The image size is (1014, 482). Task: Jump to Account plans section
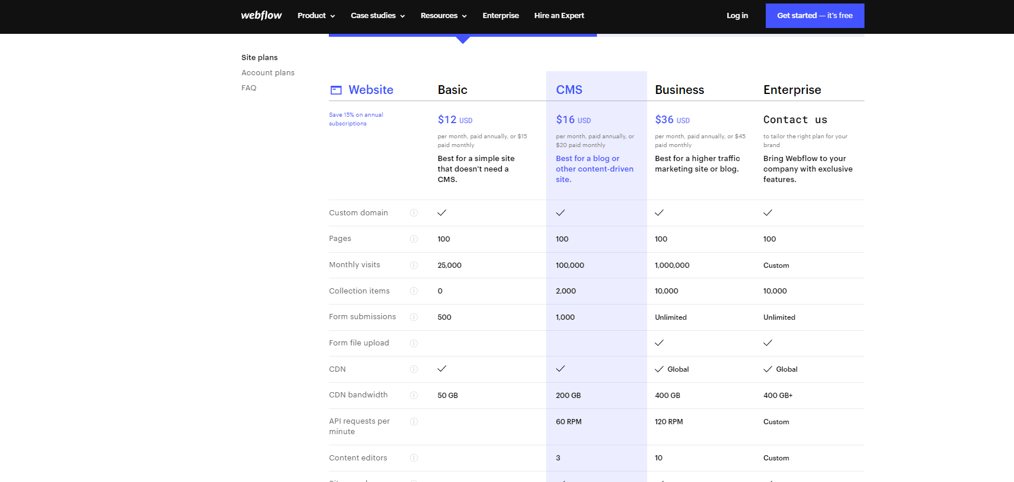point(268,73)
